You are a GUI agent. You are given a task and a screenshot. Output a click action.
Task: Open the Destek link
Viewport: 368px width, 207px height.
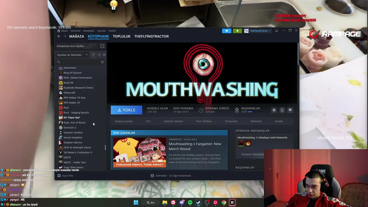[x=279, y=121]
